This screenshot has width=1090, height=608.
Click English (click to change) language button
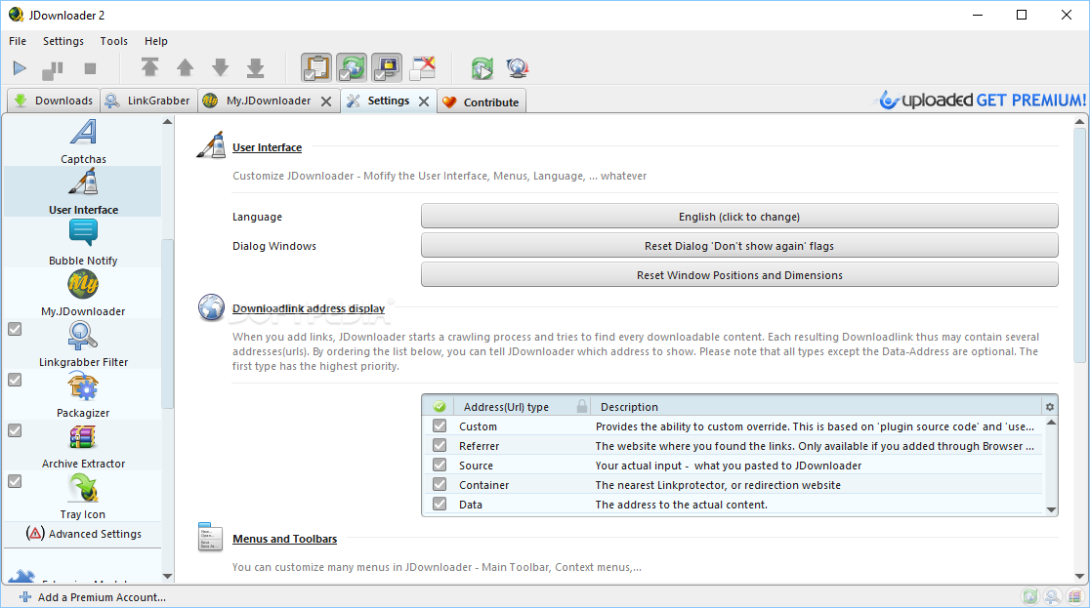click(739, 216)
